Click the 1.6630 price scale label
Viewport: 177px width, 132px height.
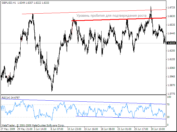[x=171, y=16]
